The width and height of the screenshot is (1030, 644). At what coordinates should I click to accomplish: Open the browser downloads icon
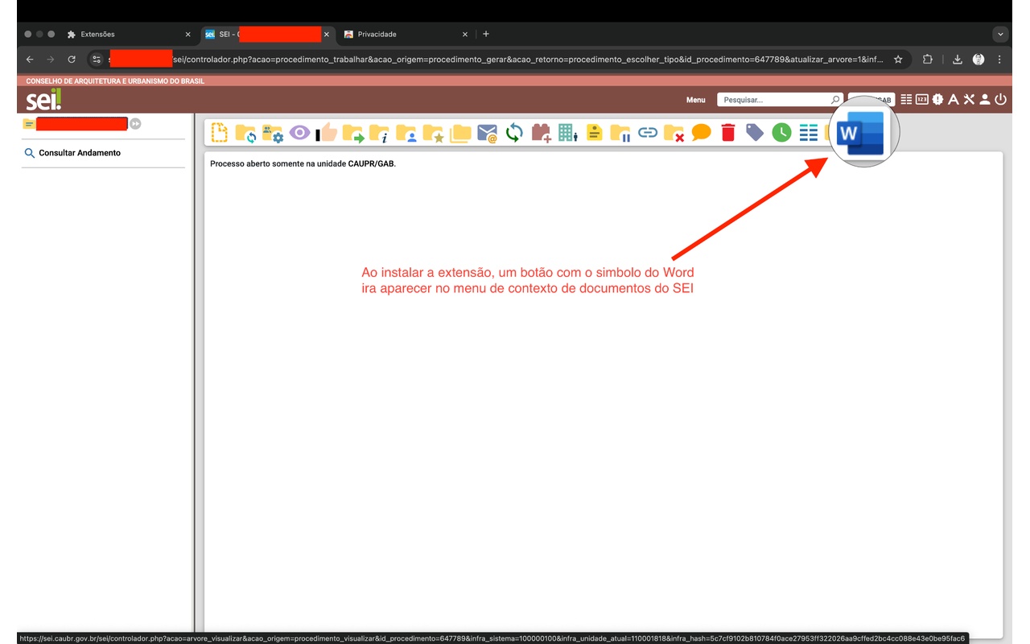958,60
